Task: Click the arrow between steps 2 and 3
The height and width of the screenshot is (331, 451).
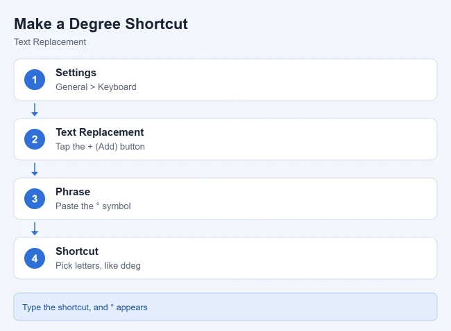Action: 35,169
